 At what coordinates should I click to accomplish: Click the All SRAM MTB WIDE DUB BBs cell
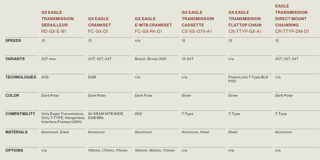(106, 115)
